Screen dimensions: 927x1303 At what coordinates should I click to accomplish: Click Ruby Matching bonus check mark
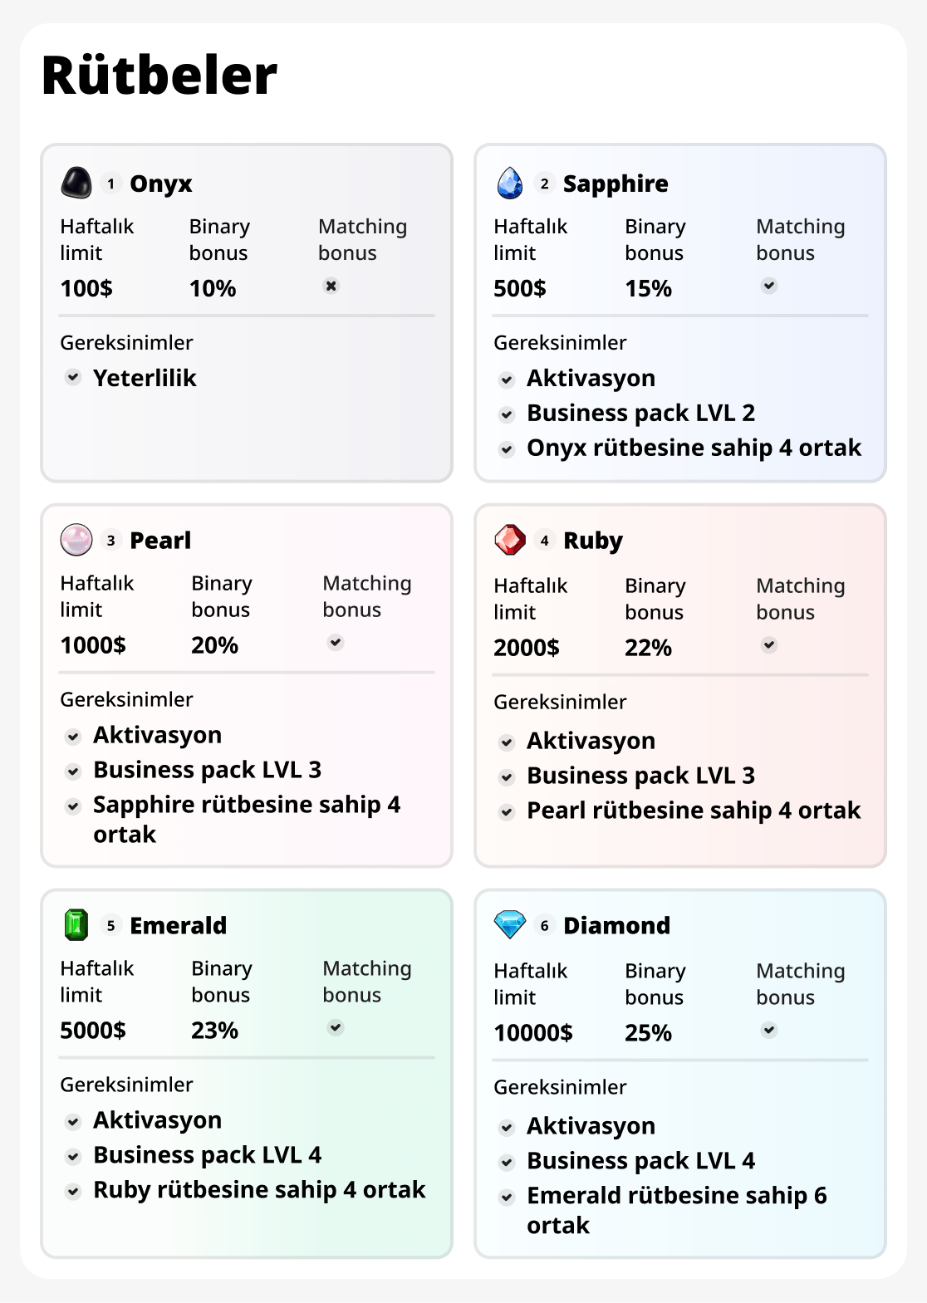pos(769,644)
